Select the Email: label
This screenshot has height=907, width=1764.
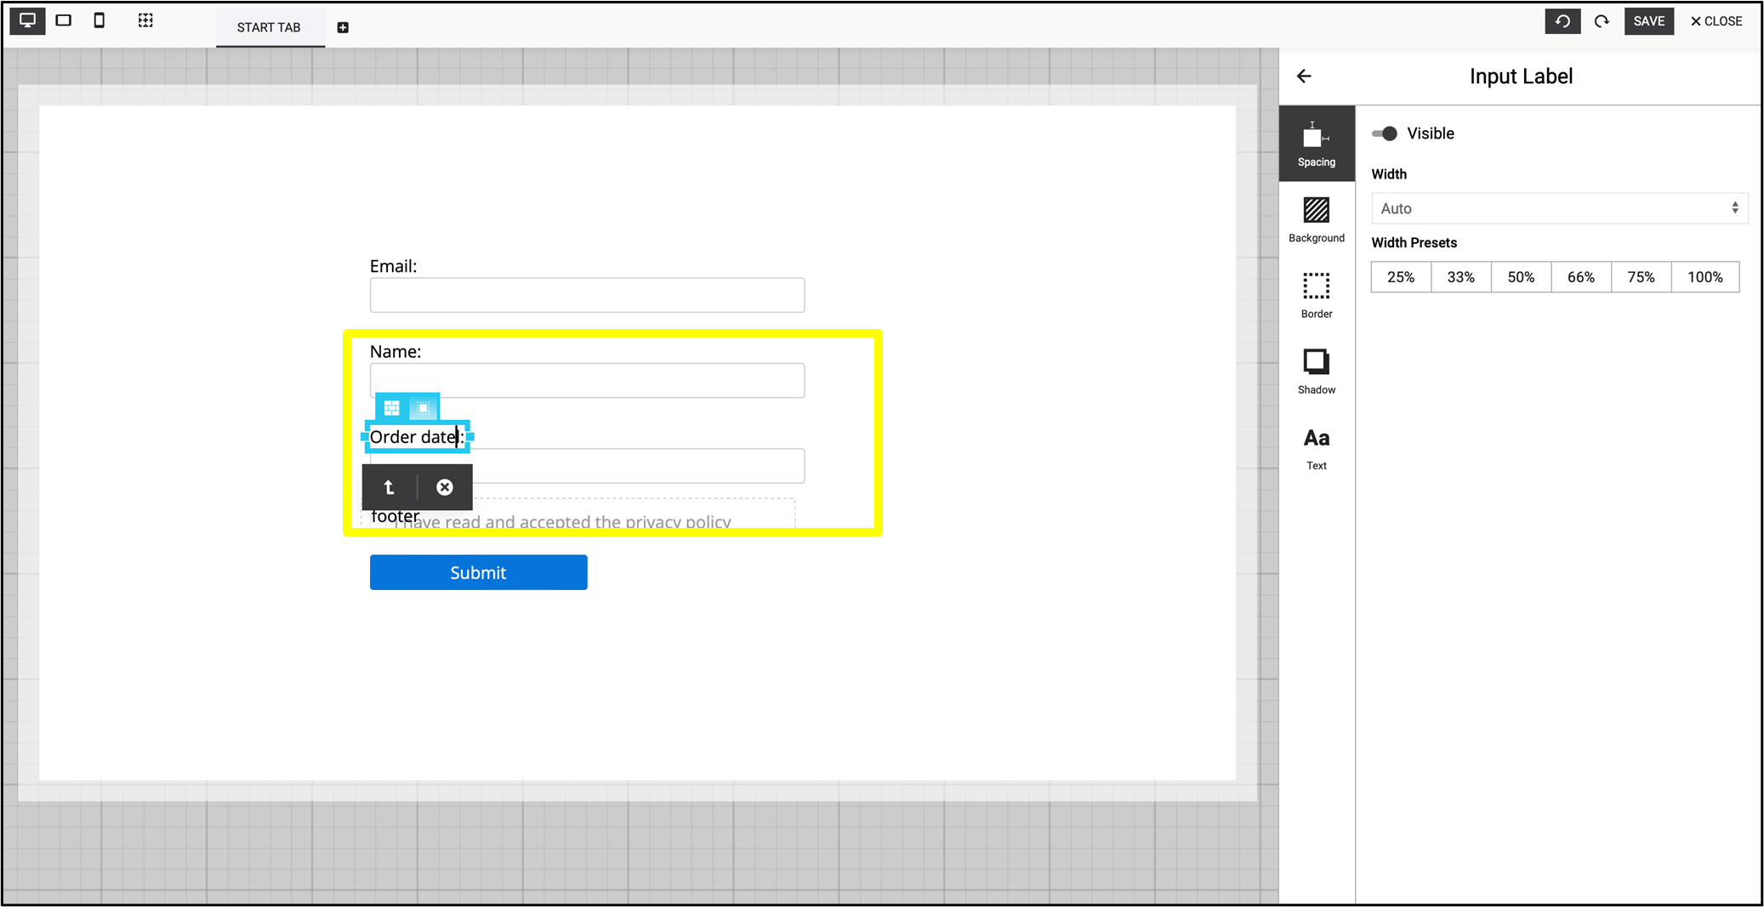click(x=393, y=266)
